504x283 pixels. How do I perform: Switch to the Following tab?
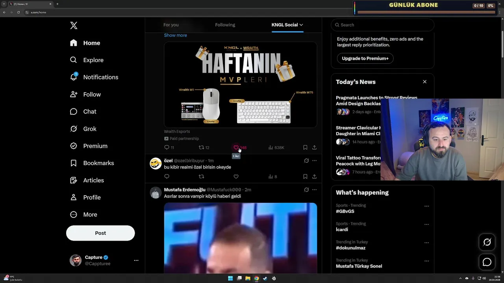point(225,25)
